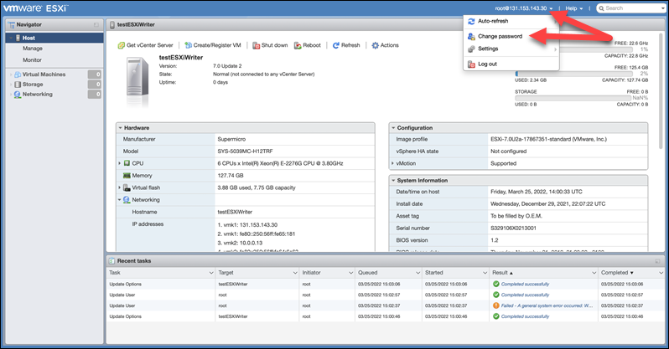669x349 pixels.
Task: Sort by the Queued column header
Action: point(368,273)
